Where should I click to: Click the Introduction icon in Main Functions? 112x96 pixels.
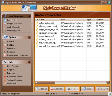coord(5,20)
